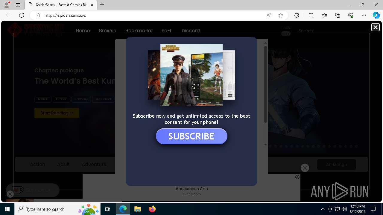The height and width of the screenshot is (215, 383).
Task: Open the Adventure category tab
Action: click(94, 164)
